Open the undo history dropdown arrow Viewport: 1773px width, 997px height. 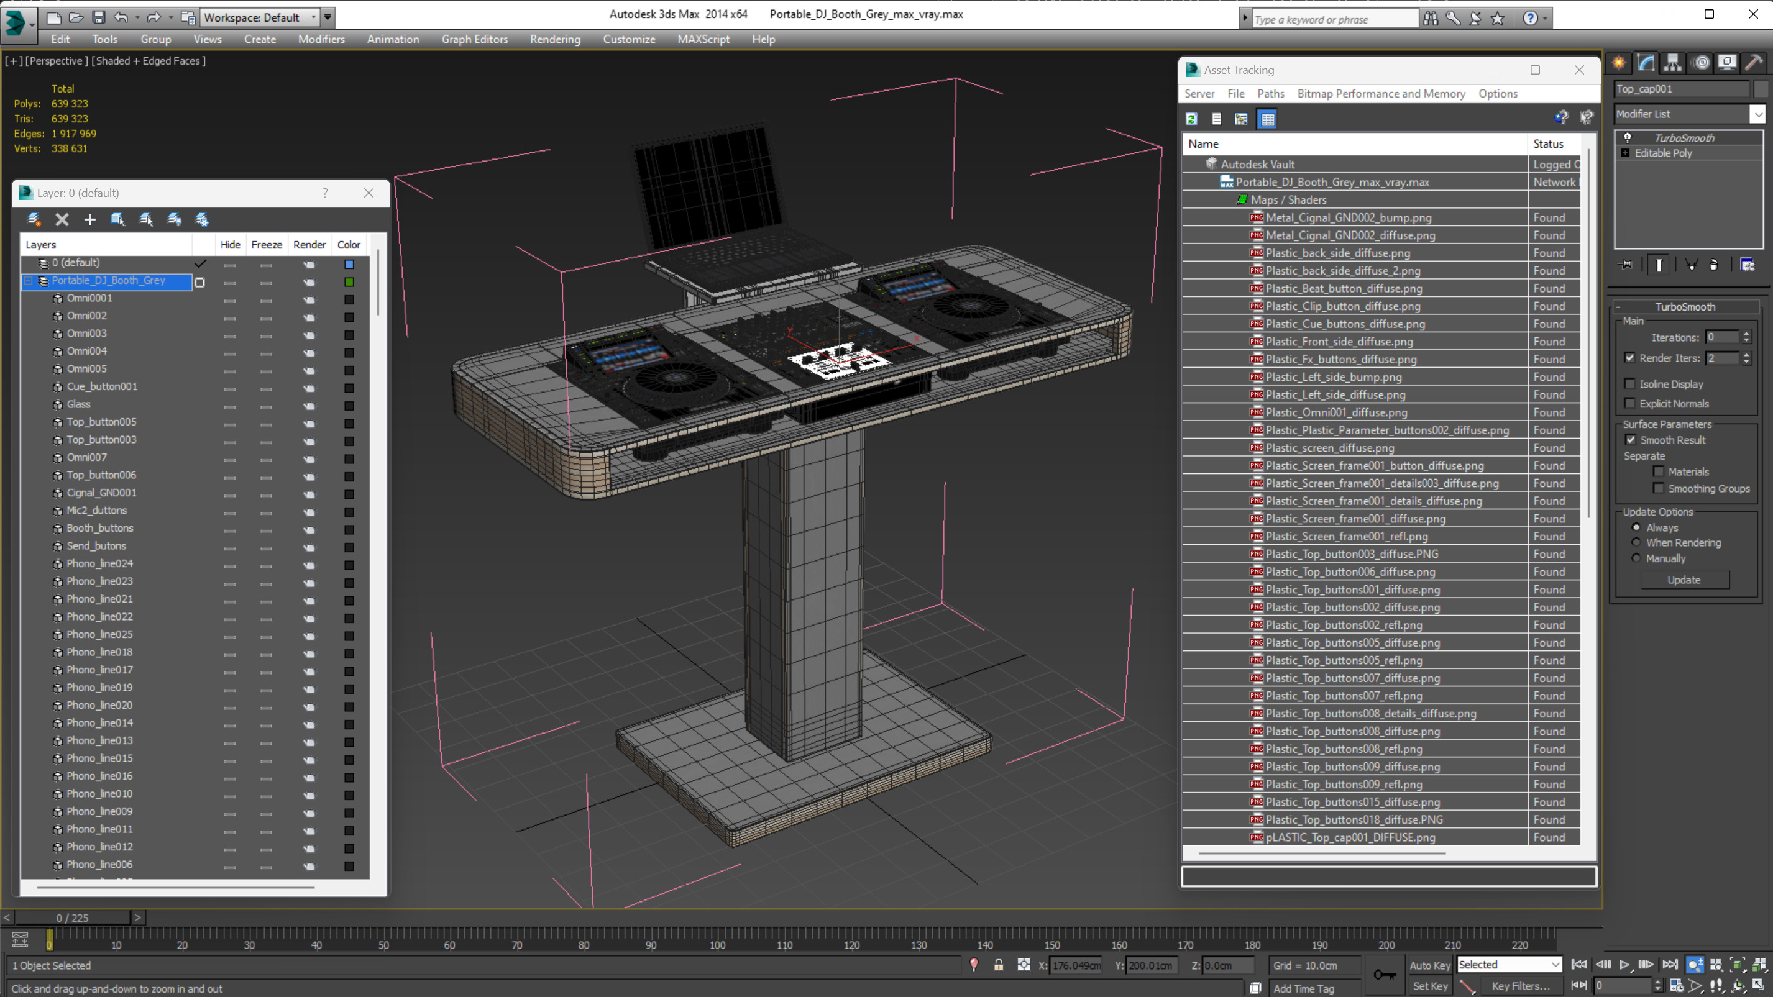click(137, 17)
